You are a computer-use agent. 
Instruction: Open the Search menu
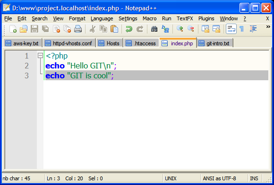(40, 18)
